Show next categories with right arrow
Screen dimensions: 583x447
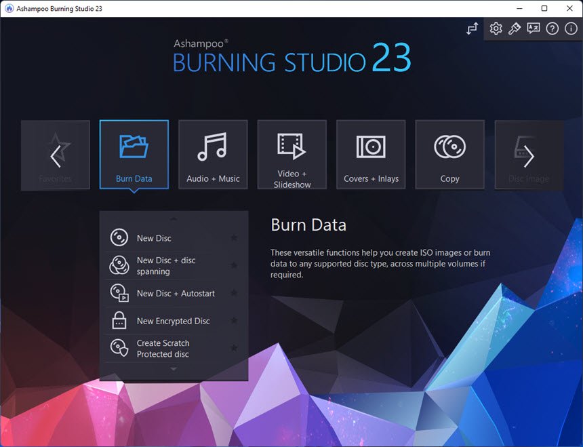pyautogui.click(x=529, y=157)
